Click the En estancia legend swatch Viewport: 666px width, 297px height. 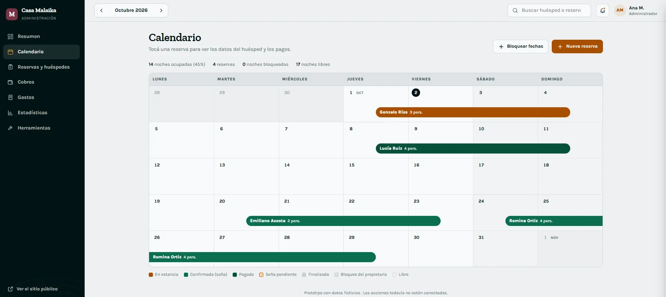tap(151, 275)
